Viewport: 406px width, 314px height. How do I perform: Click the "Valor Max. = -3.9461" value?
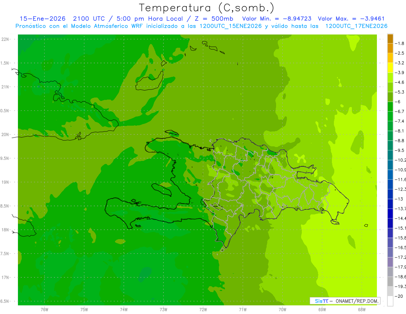[x=351, y=19]
